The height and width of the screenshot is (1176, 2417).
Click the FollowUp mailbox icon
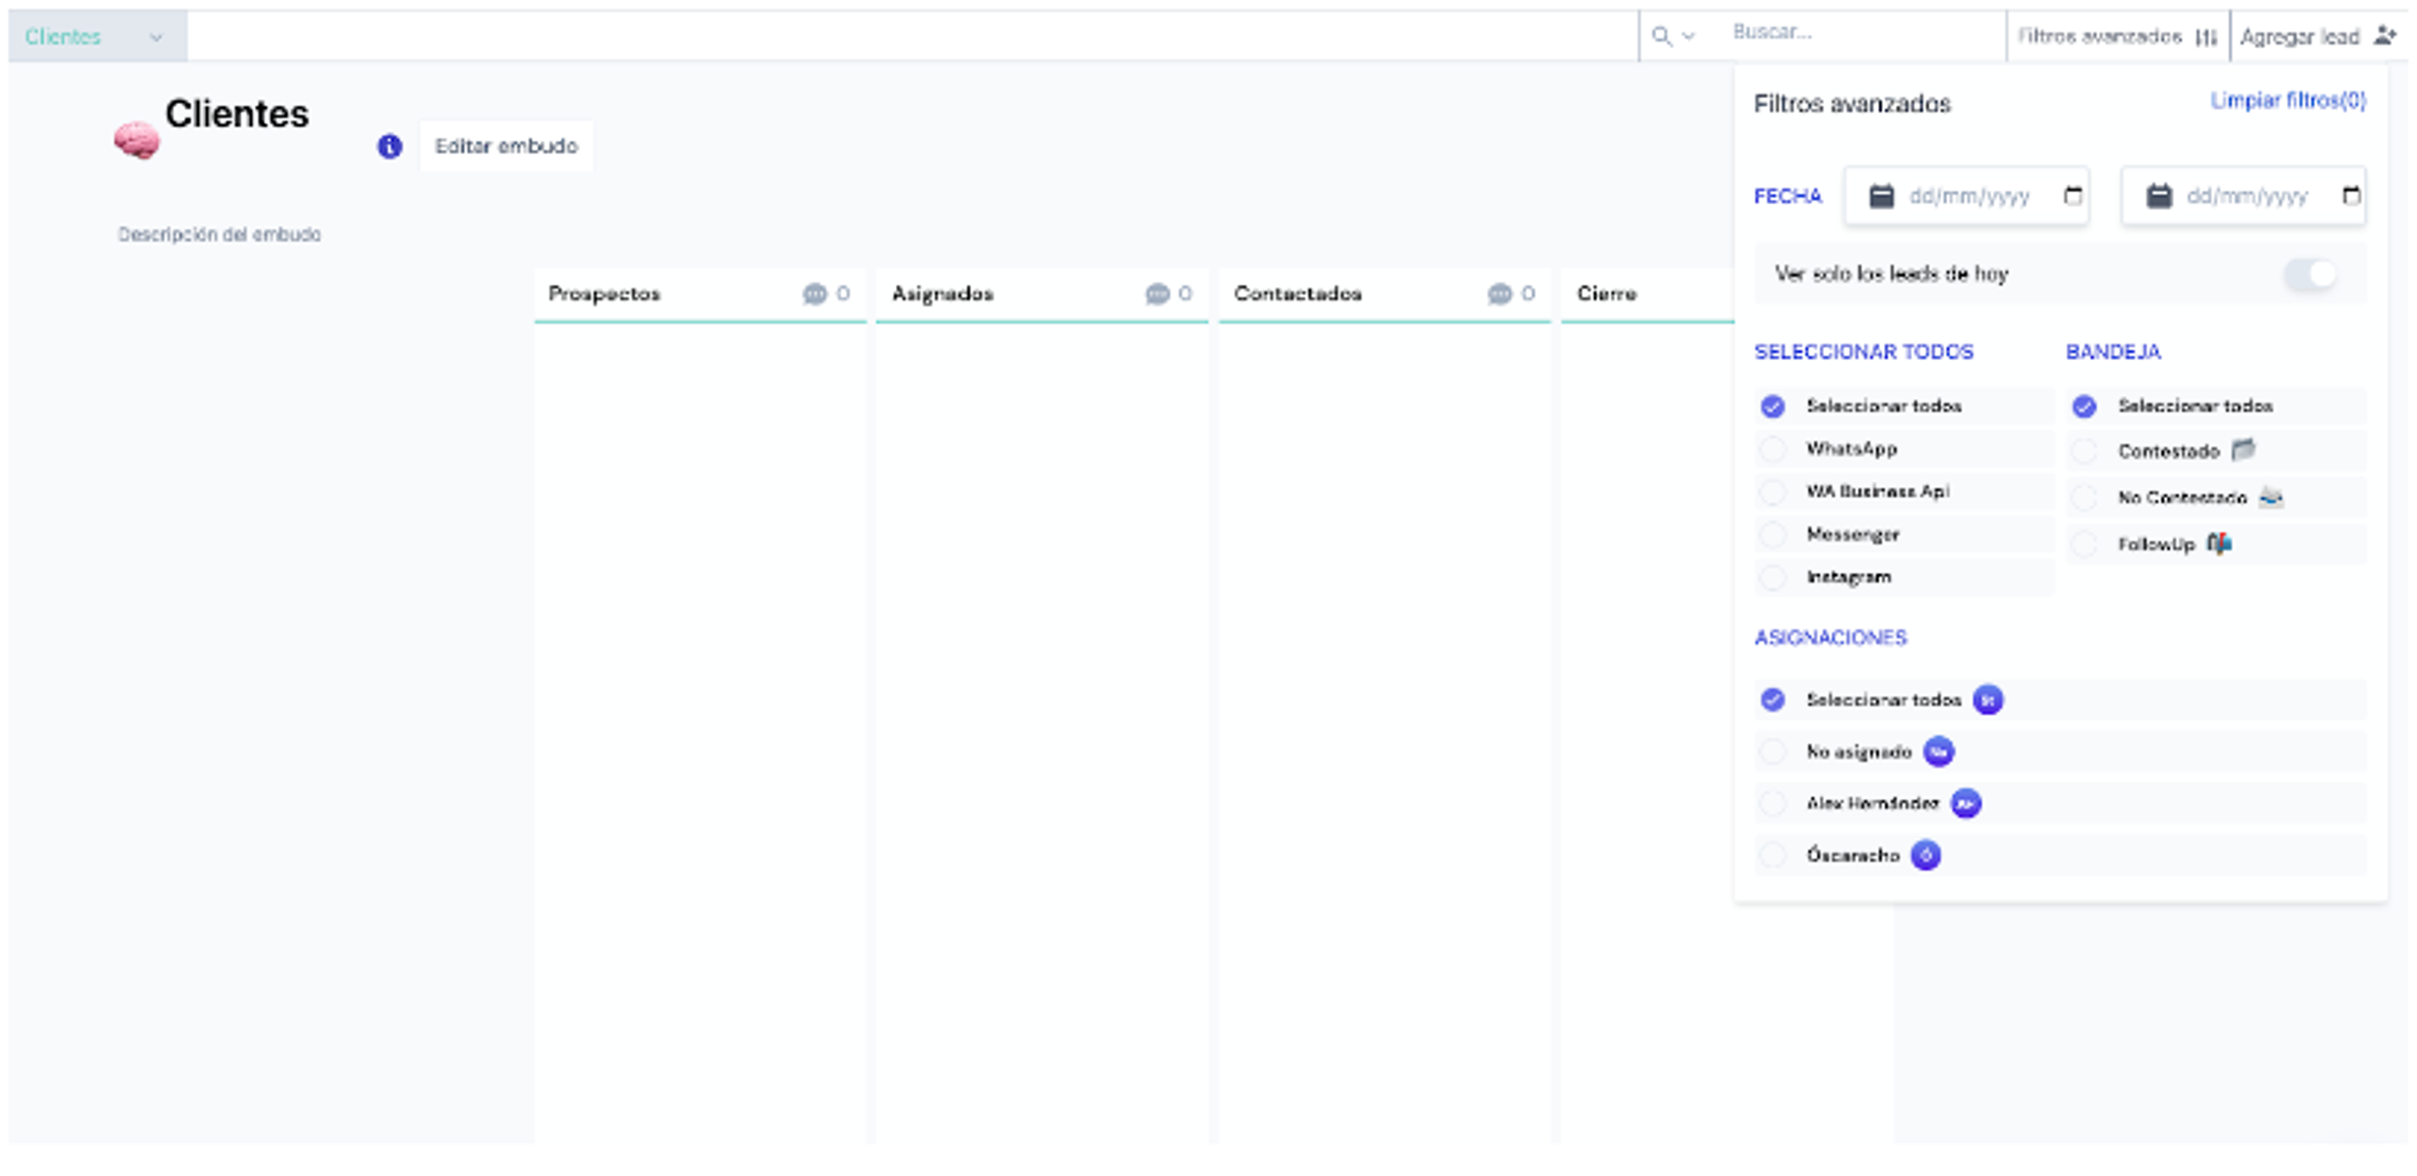click(2219, 543)
